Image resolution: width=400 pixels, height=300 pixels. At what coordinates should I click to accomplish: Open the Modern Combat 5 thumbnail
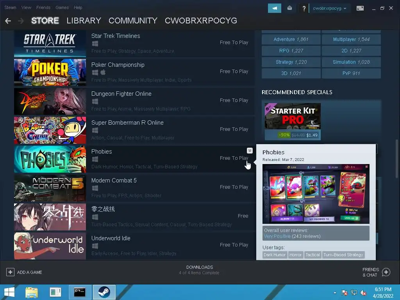(50, 188)
